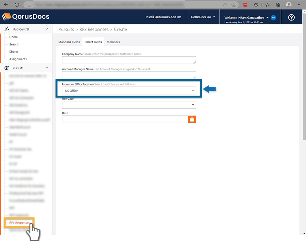Click RFx Responses in the breadcrumb
The width and height of the screenshot is (306, 241).
[94, 29]
